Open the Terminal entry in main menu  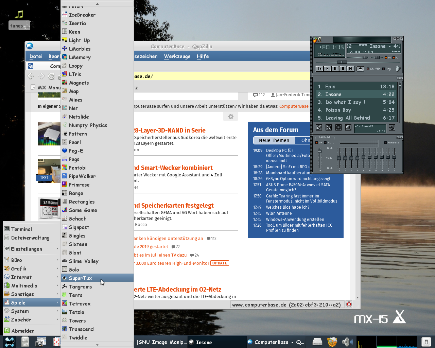click(32, 229)
